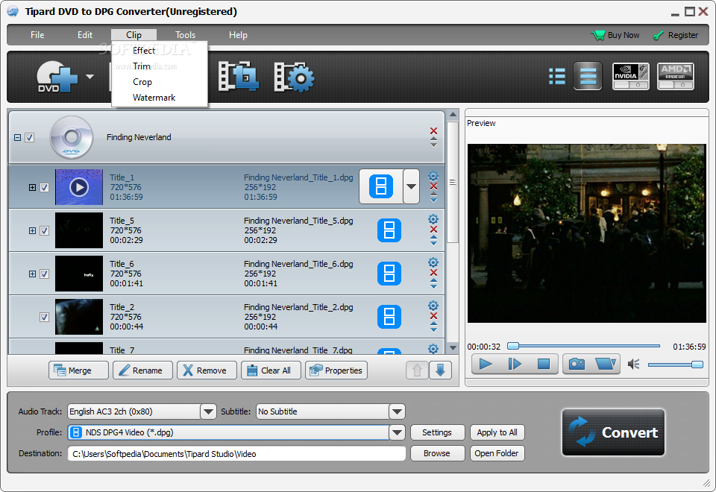
Task: Stop the preview playback
Action: (x=544, y=364)
